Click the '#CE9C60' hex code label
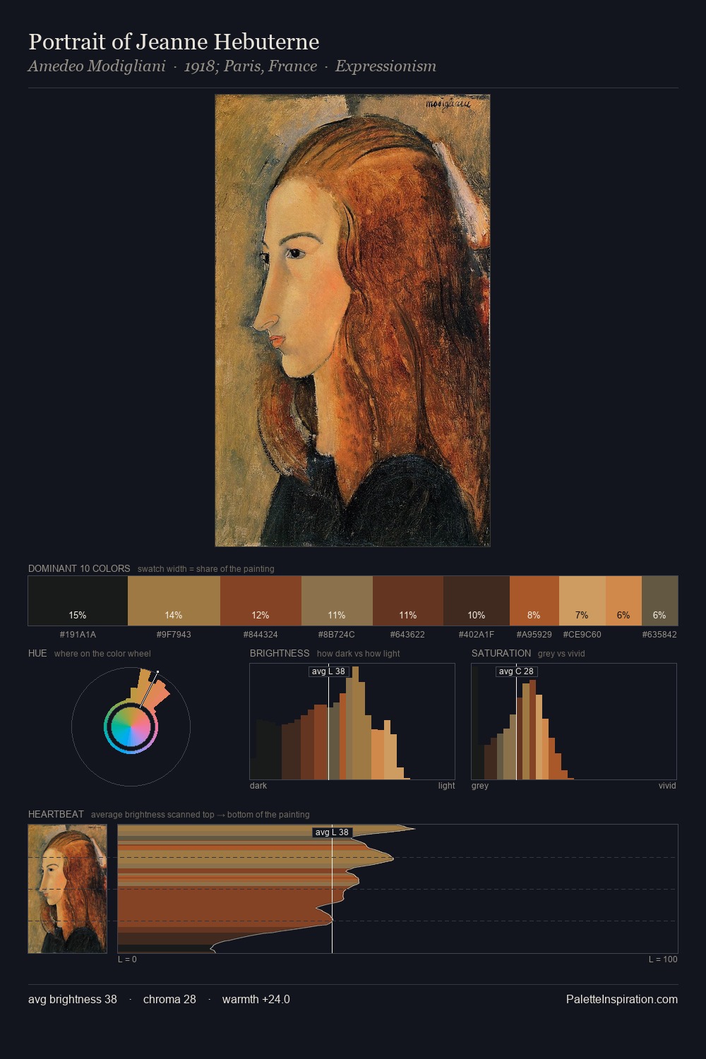This screenshot has width=706, height=1059. [x=582, y=635]
